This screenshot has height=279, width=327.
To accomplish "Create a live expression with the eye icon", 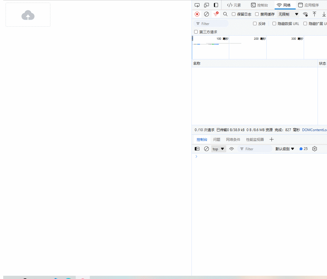I will [232, 149].
